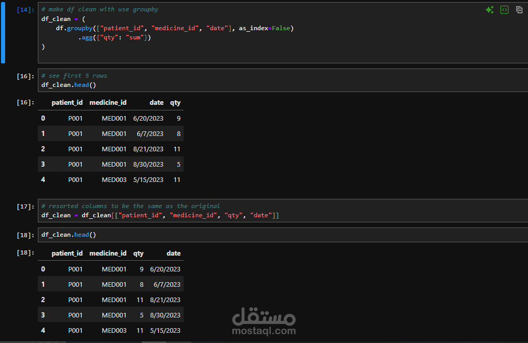
Task: Click qty value 8 in output 16 table
Action: point(179,134)
